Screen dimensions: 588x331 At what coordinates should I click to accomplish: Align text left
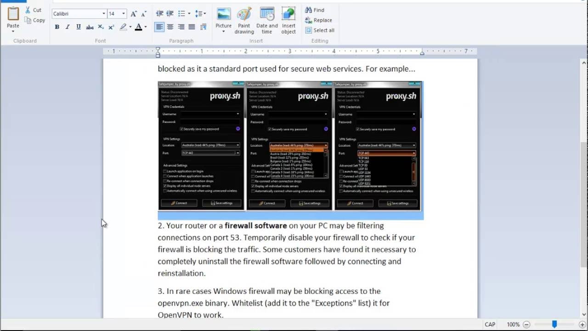click(x=159, y=27)
